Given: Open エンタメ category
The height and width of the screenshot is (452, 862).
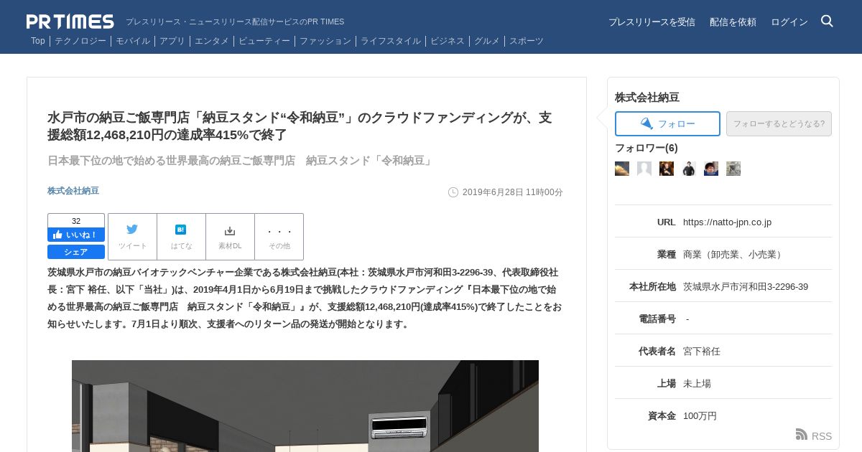Looking at the screenshot, I should point(212,41).
